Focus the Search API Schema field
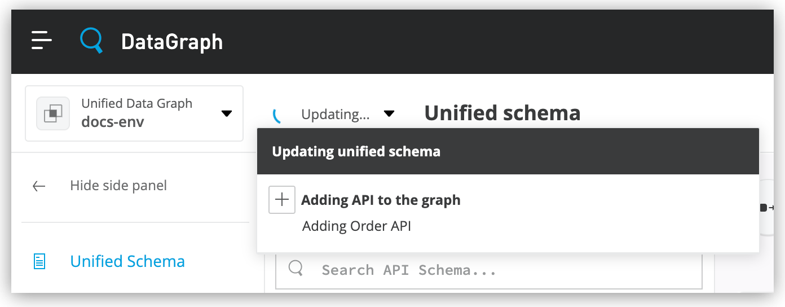 pos(488,270)
